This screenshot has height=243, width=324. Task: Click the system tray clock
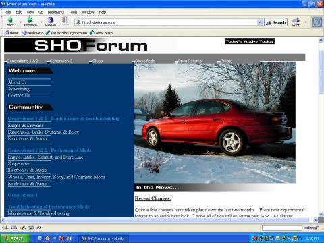coord(312,238)
